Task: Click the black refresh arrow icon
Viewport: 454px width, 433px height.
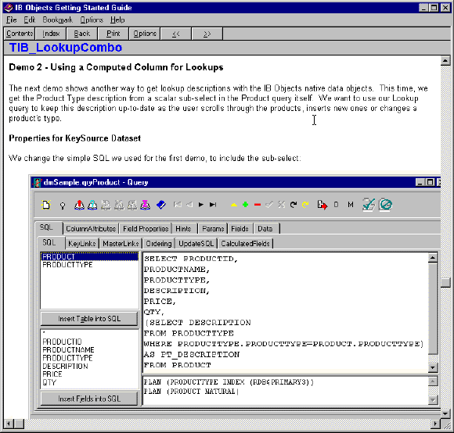Action: tap(294, 205)
